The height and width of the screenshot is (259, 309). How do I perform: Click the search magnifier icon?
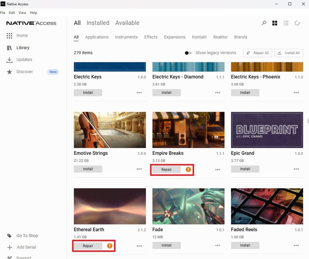click(264, 23)
